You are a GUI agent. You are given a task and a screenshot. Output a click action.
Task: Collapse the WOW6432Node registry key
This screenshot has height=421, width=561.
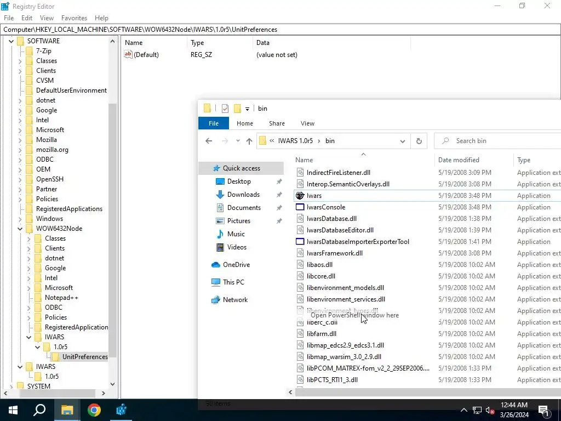click(x=20, y=229)
